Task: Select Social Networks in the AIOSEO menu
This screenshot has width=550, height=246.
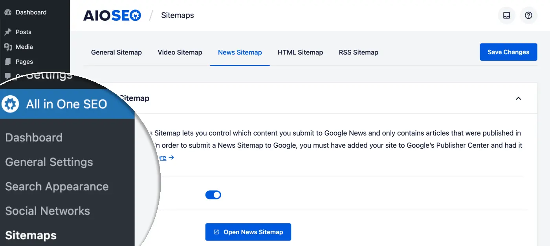Action: pos(47,211)
